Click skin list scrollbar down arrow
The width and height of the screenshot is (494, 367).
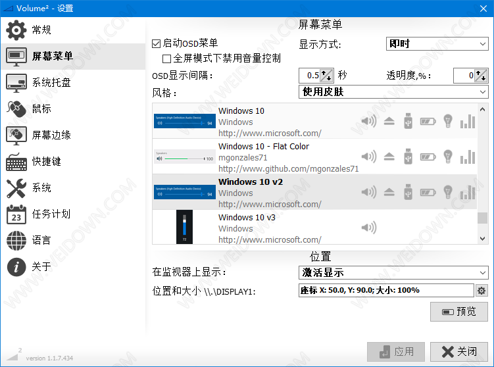(x=482, y=239)
